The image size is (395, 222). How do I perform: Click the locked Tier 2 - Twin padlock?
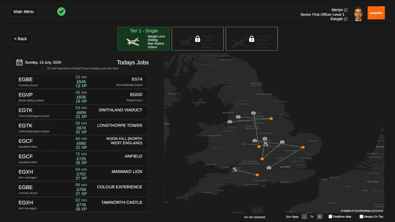197,39
